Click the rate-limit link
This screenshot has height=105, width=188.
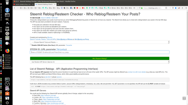click(x=48, y=77)
